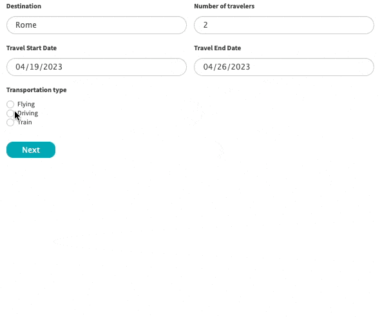Click the Travel End Date label
Image resolution: width=380 pixels, height=317 pixels.
218,48
